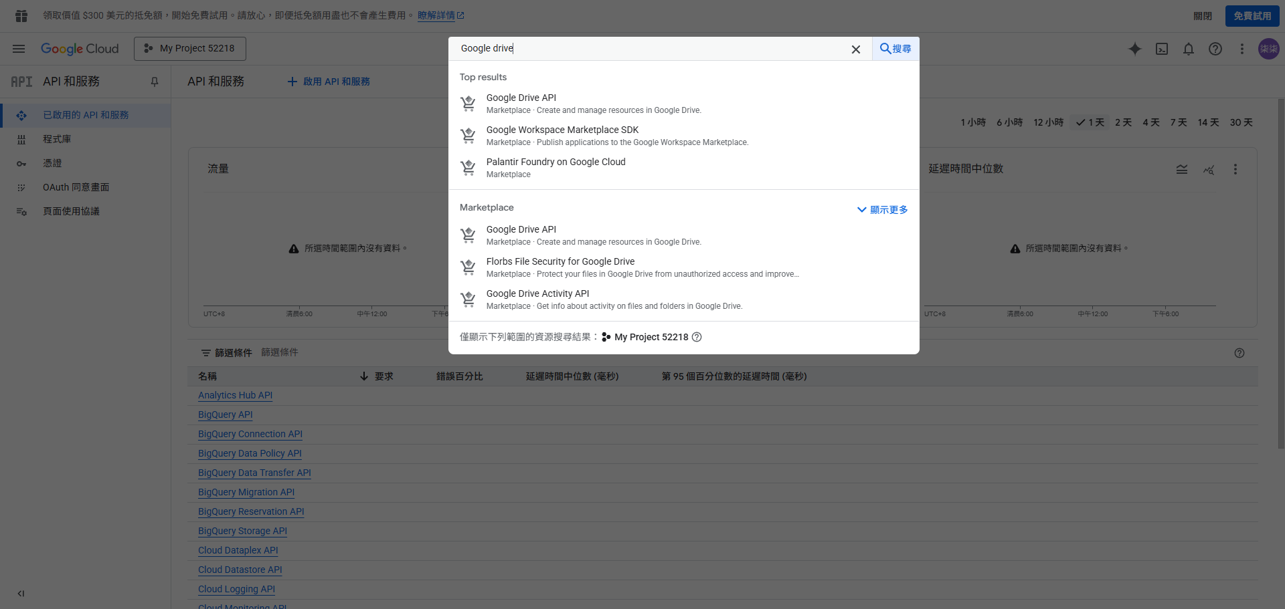The height and width of the screenshot is (609, 1285).
Task: Activate the Cloud Shell terminal icon
Action: [1163, 49]
